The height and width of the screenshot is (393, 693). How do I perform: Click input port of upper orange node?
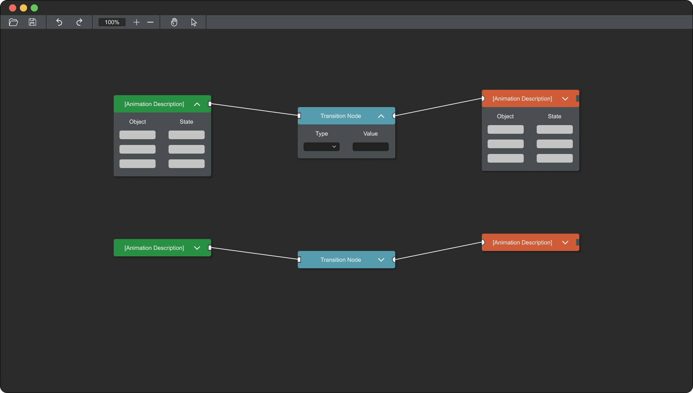pyautogui.click(x=483, y=98)
